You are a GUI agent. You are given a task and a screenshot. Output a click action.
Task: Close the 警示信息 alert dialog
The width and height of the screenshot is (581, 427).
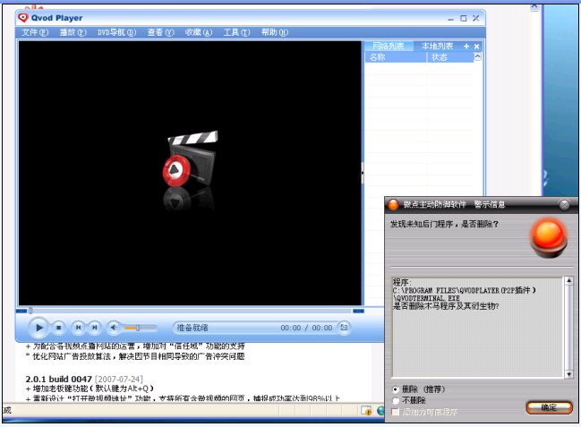pos(564,205)
